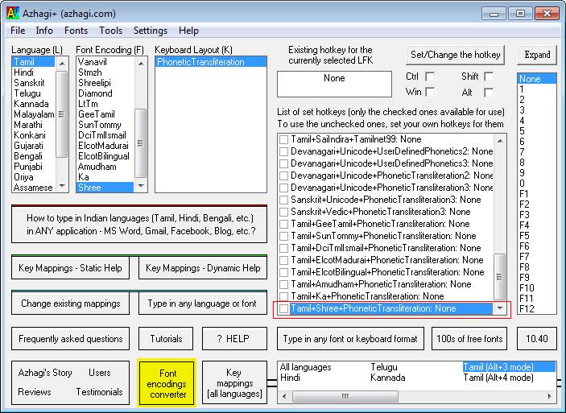Open 100s of free fonts
This screenshot has height=413, width=566.
click(x=469, y=339)
